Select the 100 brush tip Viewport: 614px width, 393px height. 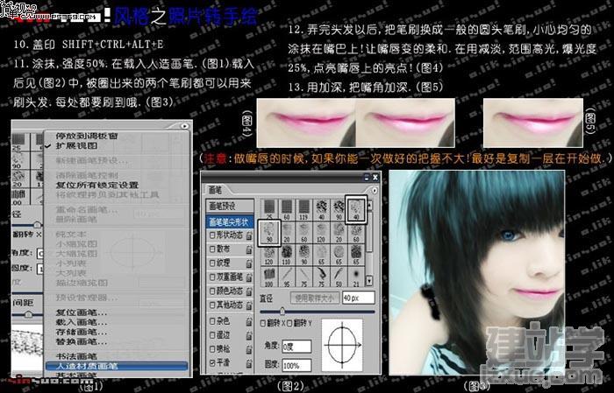[269, 277]
